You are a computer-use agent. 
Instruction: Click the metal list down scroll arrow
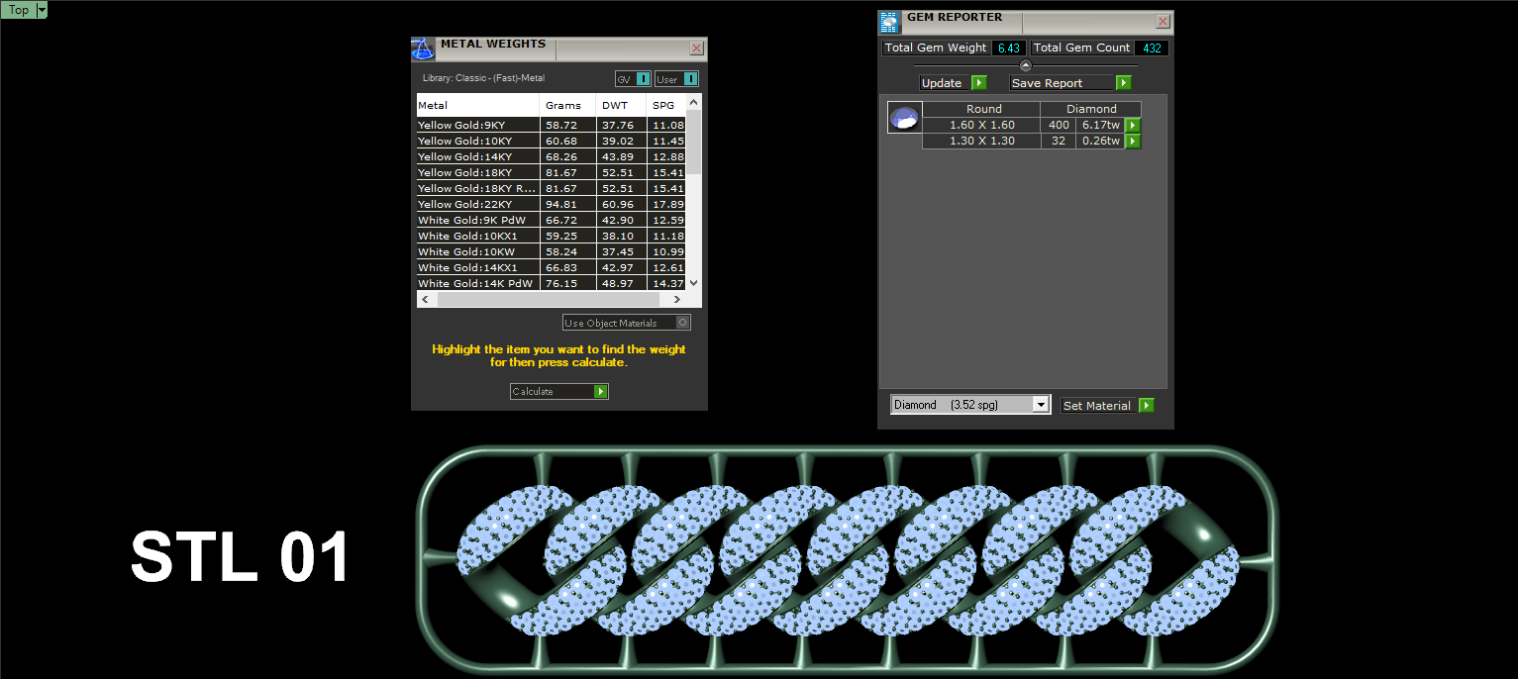[x=693, y=283]
